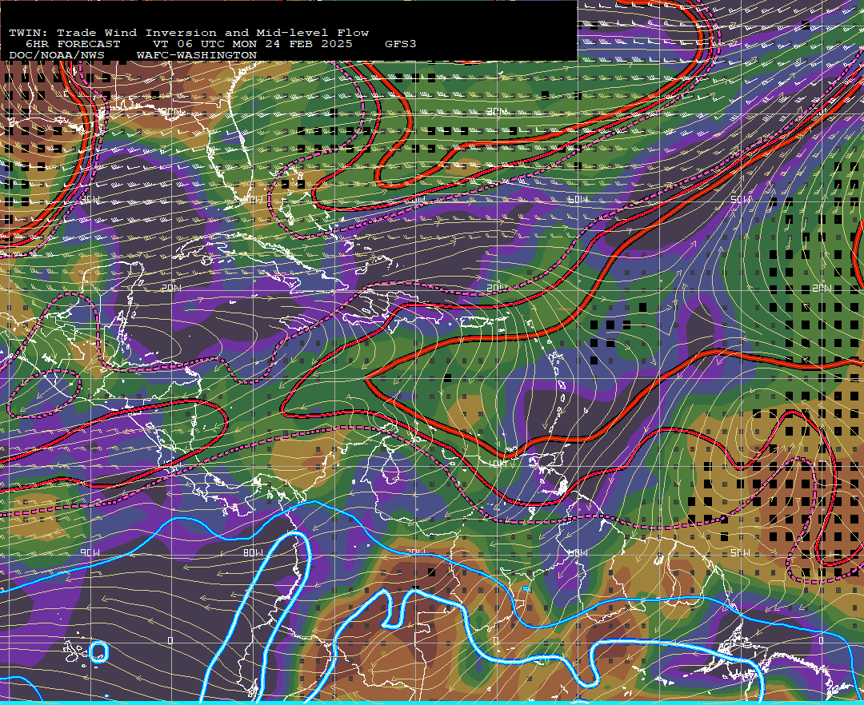
Task: Click the equator '0' label over the Pacific
Action: [x=170, y=640]
